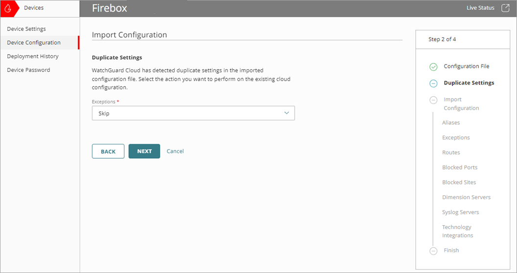Image resolution: width=517 pixels, height=273 pixels.
Task: Open Live Status external link icon
Action: (x=505, y=8)
